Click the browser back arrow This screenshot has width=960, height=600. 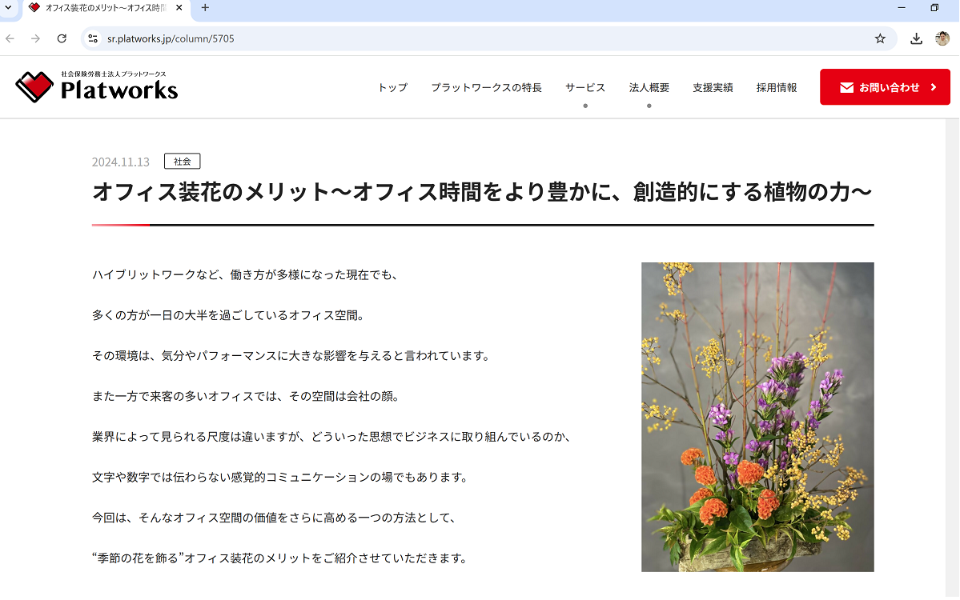(x=10, y=38)
